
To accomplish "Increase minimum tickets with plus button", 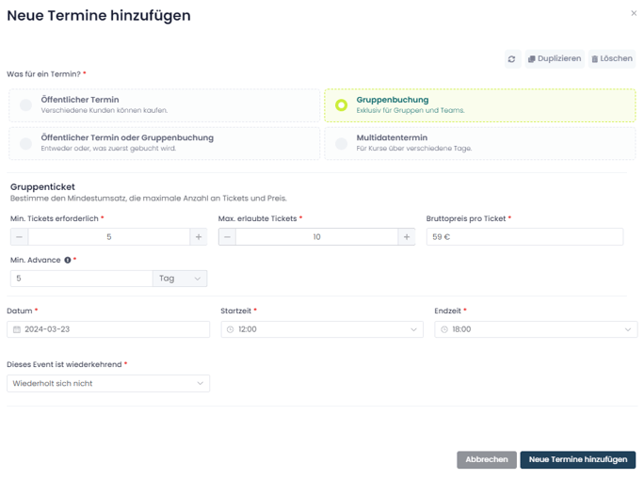I will pos(199,237).
